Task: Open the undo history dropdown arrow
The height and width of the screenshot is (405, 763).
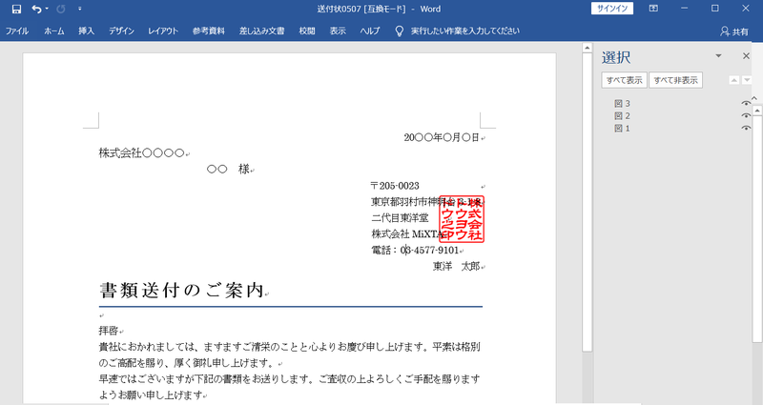Action: pyautogui.click(x=47, y=9)
